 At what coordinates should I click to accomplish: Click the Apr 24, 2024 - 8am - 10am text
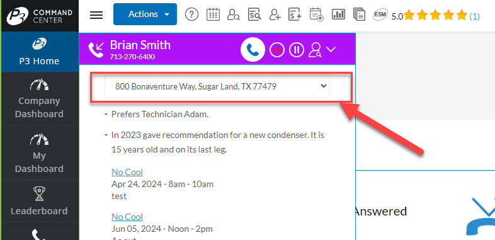(x=162, y=184)
